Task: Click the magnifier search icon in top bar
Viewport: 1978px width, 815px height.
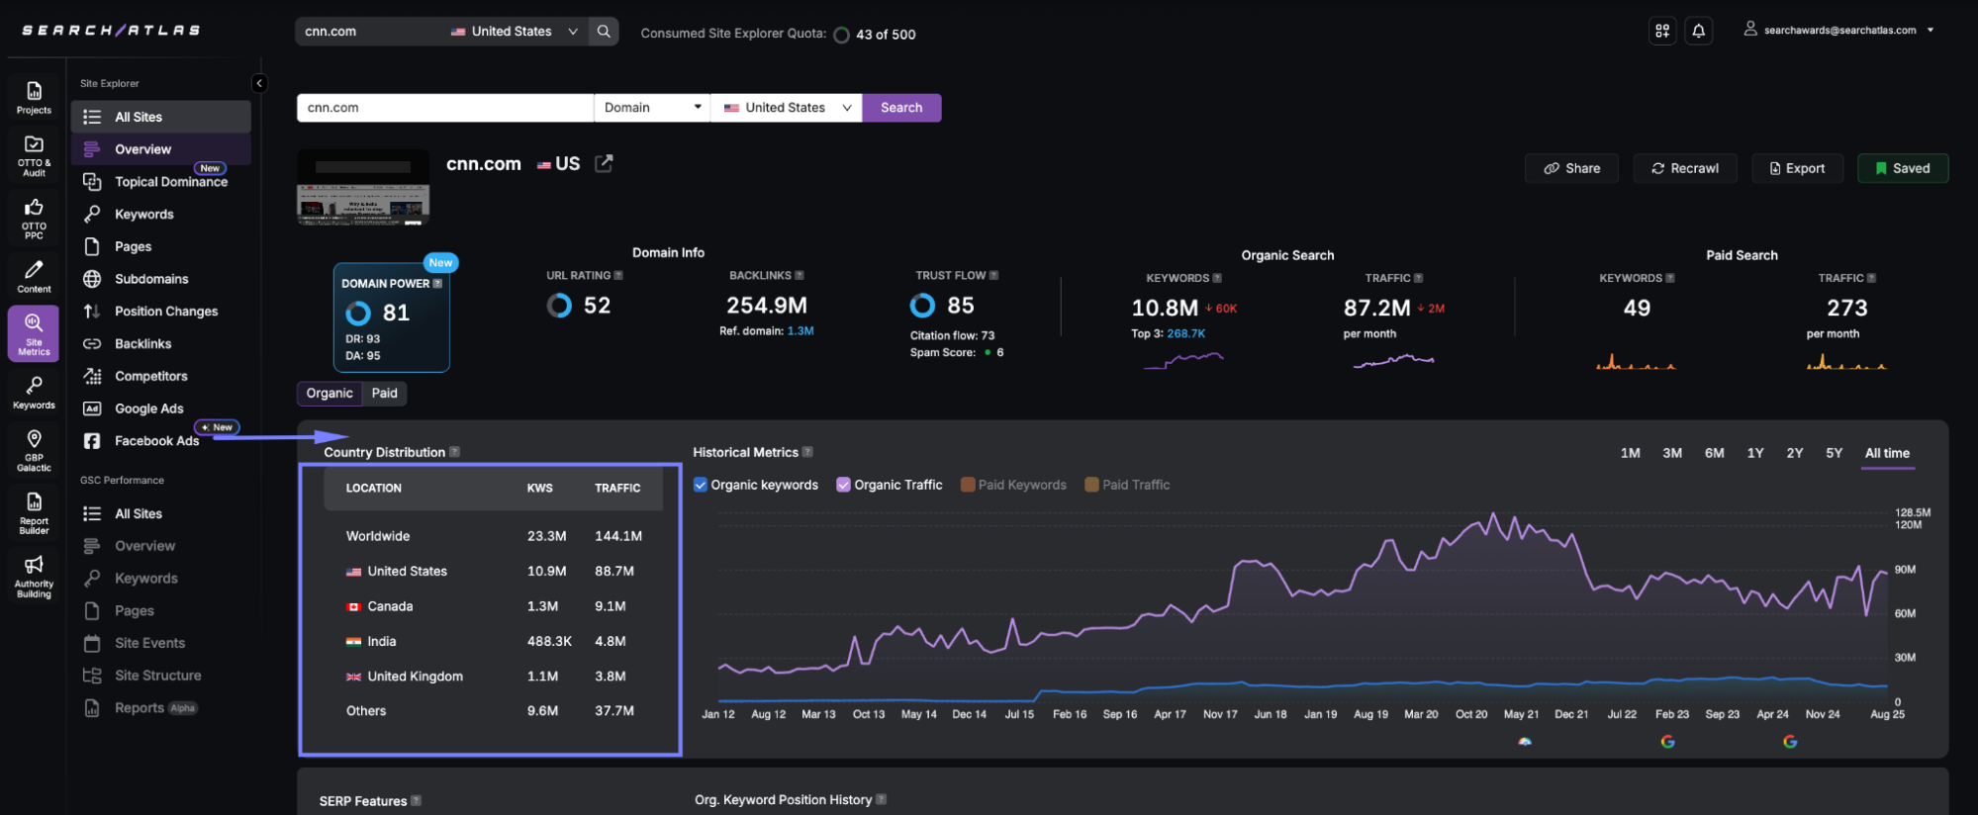Action: tap(604, 32)
